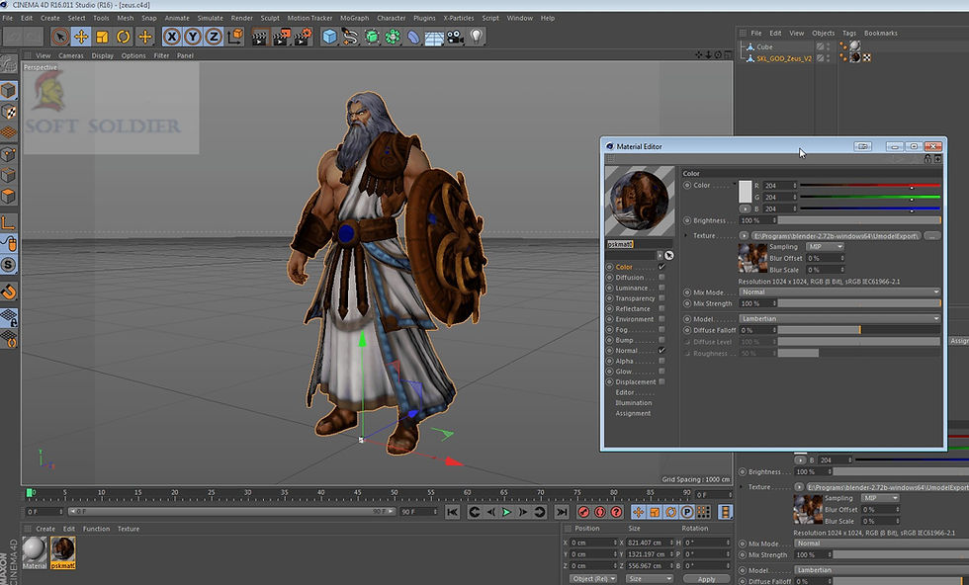Click the record active objects key button
Viewport: 969px width, 585px height.
click(583, 512)
